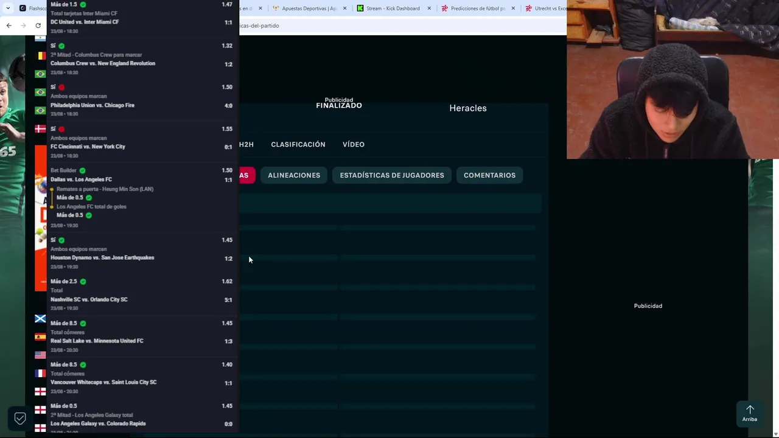Screen dimensions: 779x438
Task: Click Publicidad label in right column
Action: pos(648,306)
